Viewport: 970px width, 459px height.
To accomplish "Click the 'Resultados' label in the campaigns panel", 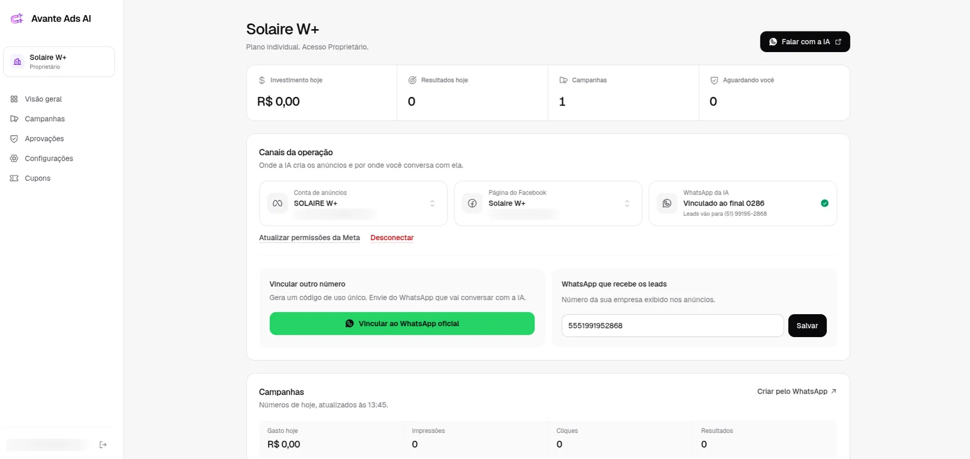I will [x=717, y=431].
